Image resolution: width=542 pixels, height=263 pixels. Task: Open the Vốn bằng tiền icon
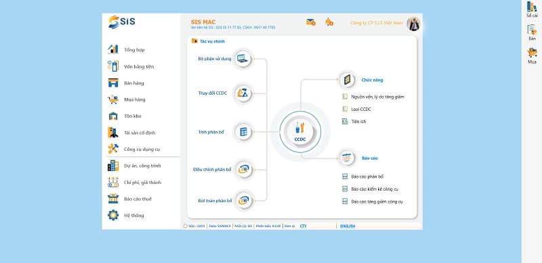tap(113, 66)
